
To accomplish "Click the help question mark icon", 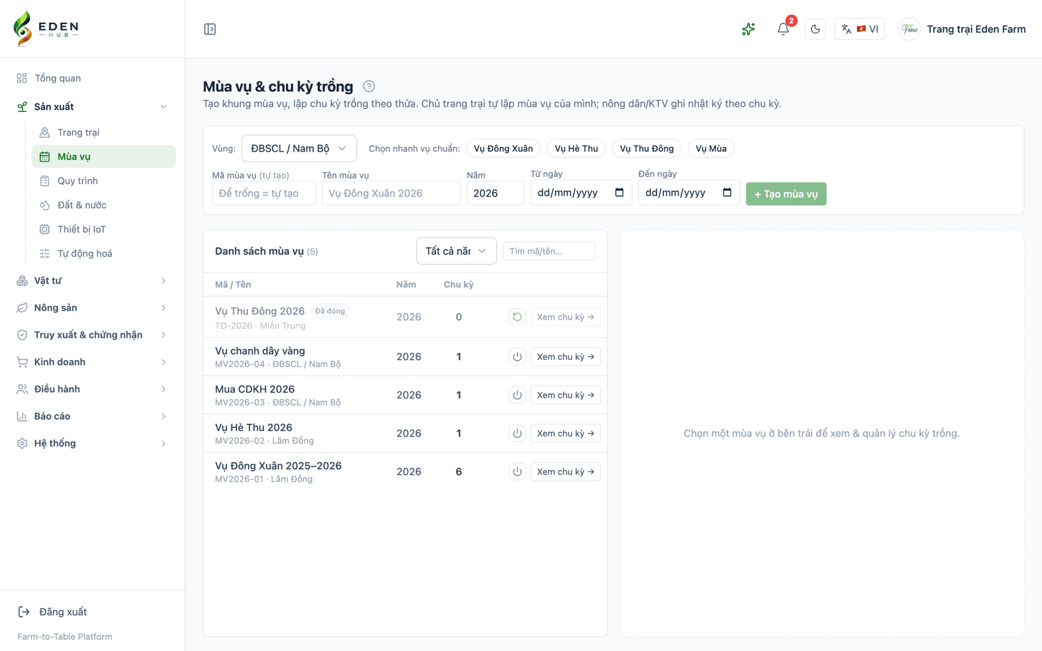I will click(369, 86).
